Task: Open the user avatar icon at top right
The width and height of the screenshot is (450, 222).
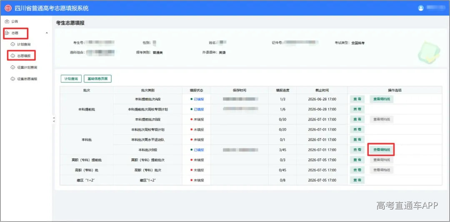Action: click(421, 8)
